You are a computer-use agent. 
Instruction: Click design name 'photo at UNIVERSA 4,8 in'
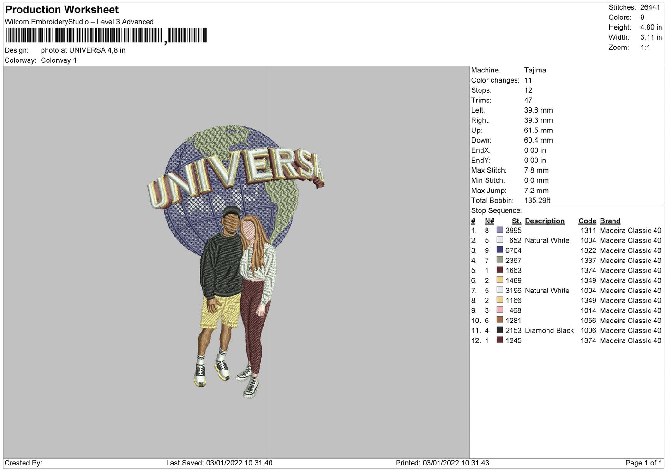[83, 50]
